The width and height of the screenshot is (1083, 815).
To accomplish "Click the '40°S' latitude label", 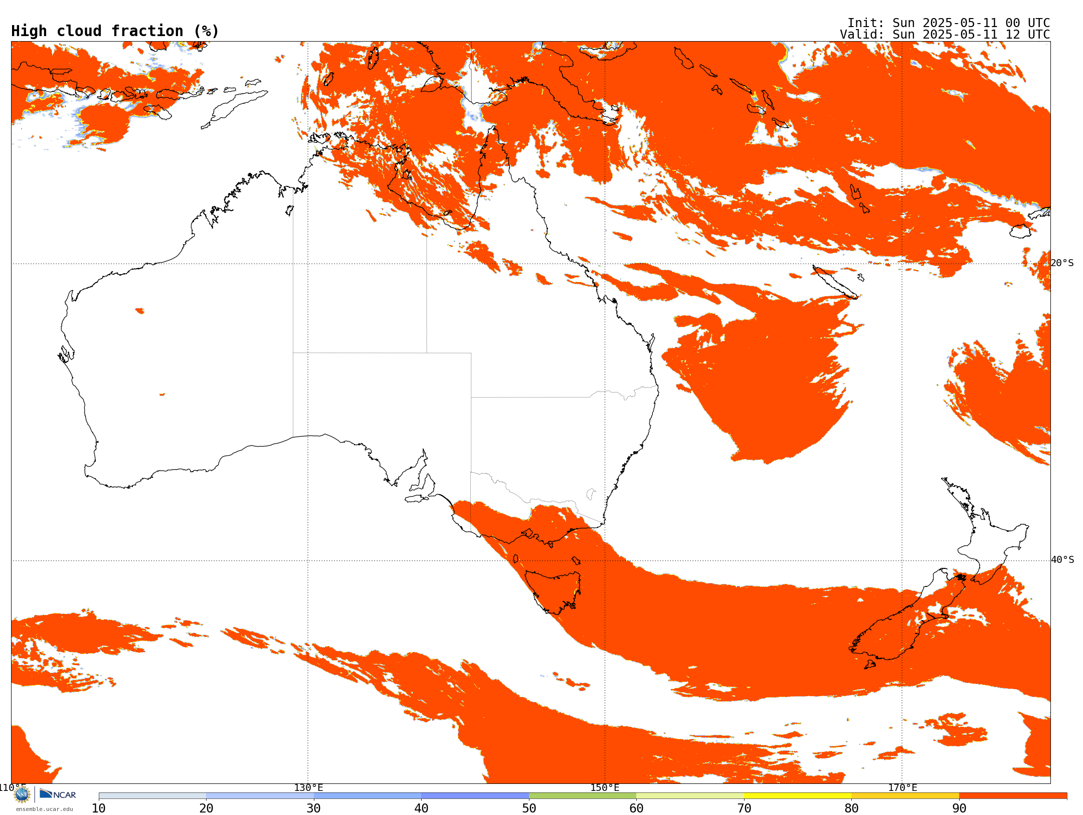I will [1062, 560].
